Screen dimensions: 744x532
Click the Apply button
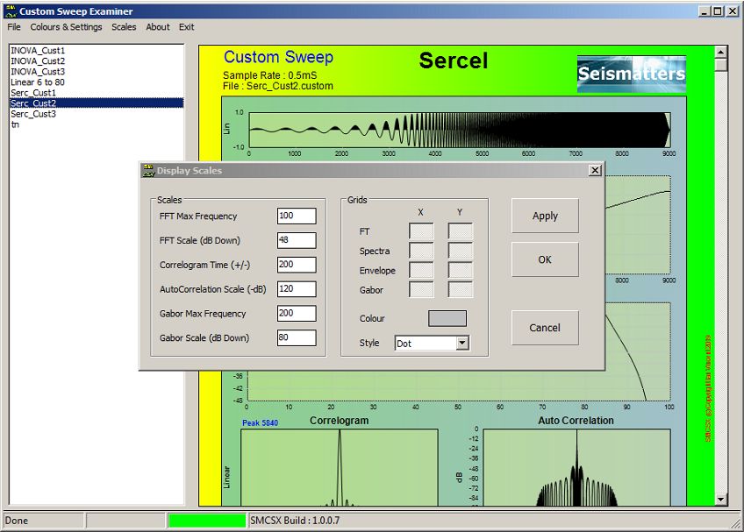(545, 216)
